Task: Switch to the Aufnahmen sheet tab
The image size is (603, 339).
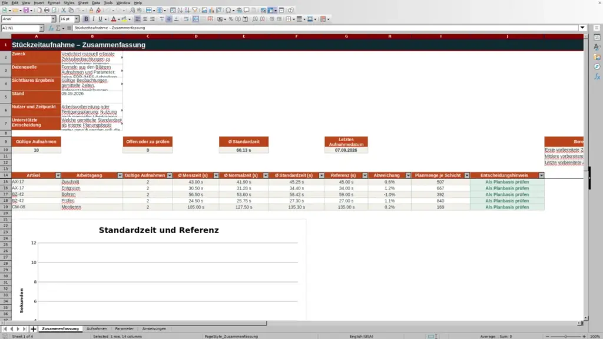Action: point(97,329)
